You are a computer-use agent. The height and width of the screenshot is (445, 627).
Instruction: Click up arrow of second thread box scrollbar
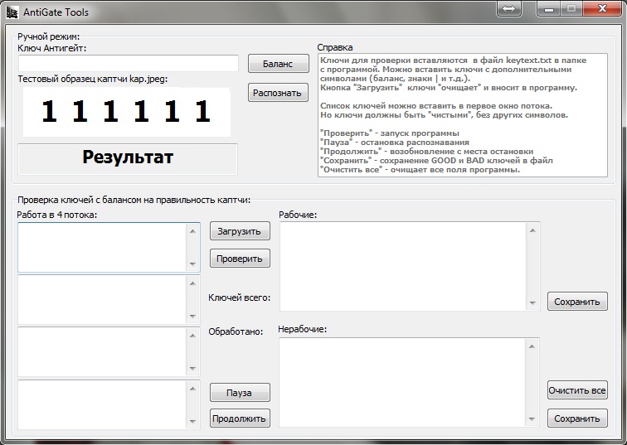pos(192,283)
